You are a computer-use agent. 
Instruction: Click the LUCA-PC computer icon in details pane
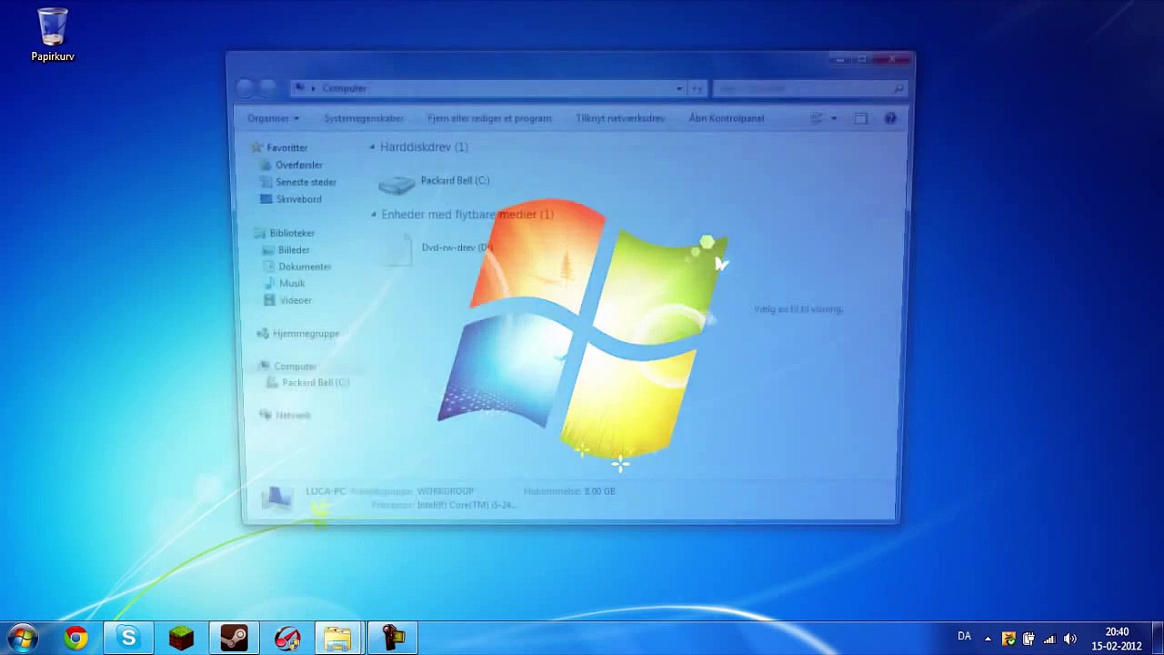tap(277, 498)
